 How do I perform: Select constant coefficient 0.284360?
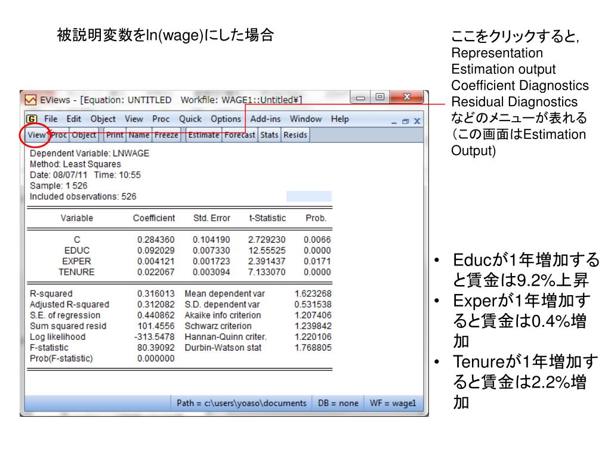click(156, 240)
